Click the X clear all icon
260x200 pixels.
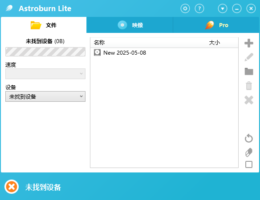[249, 100]
